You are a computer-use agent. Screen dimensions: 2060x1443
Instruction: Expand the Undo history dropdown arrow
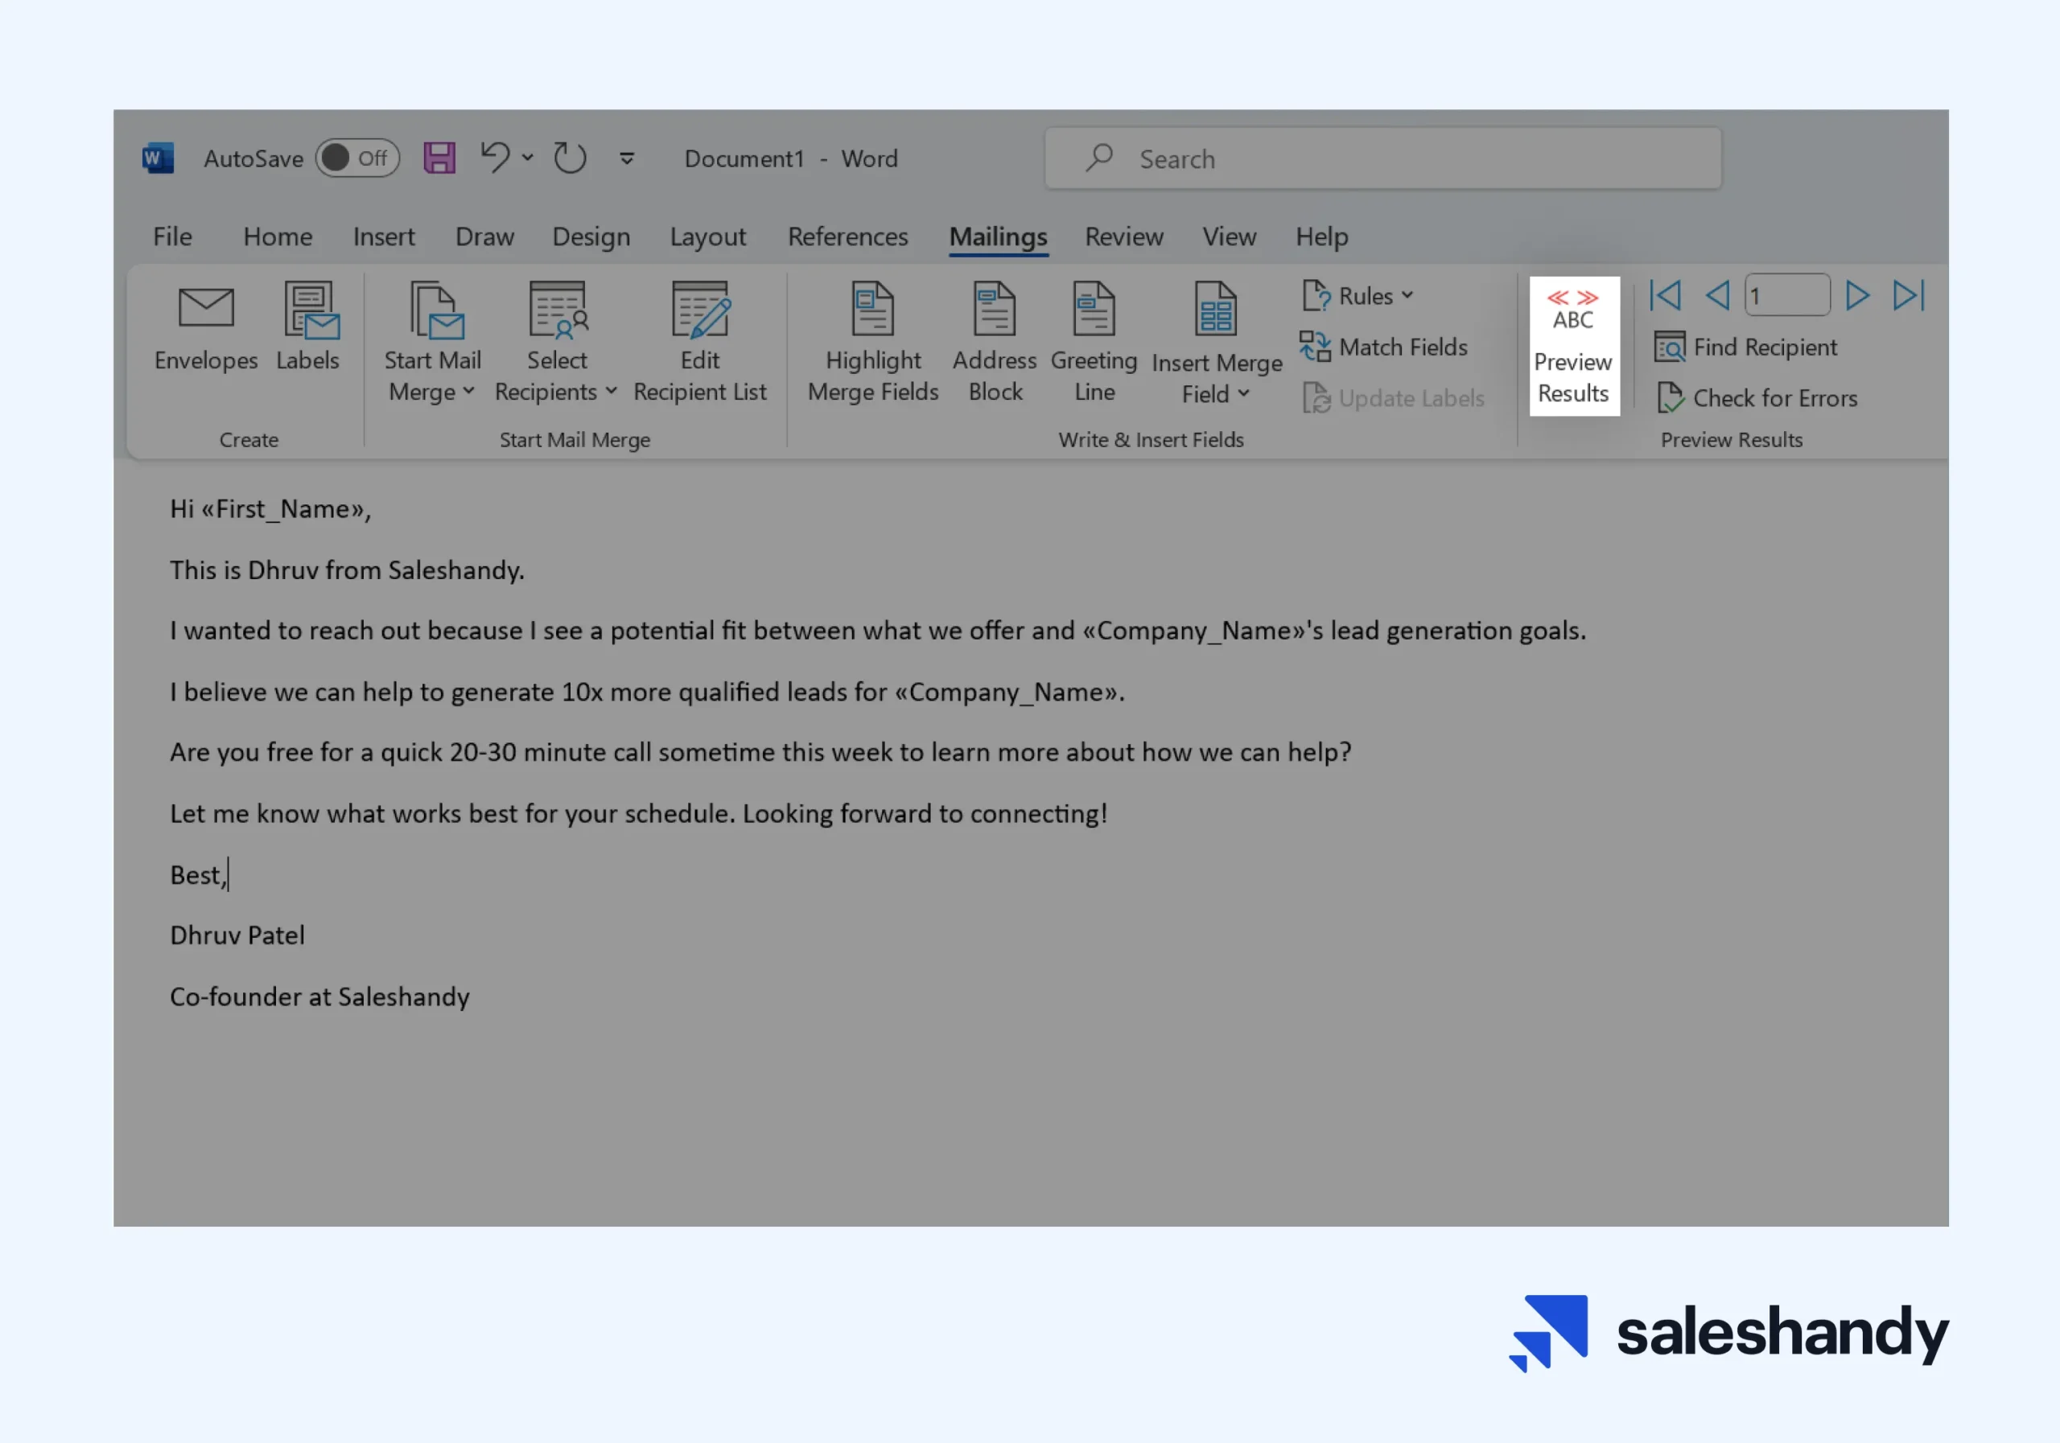[528, 158]
